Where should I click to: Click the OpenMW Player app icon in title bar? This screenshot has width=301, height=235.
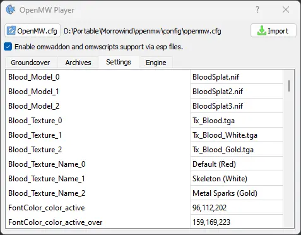point(10,9)
